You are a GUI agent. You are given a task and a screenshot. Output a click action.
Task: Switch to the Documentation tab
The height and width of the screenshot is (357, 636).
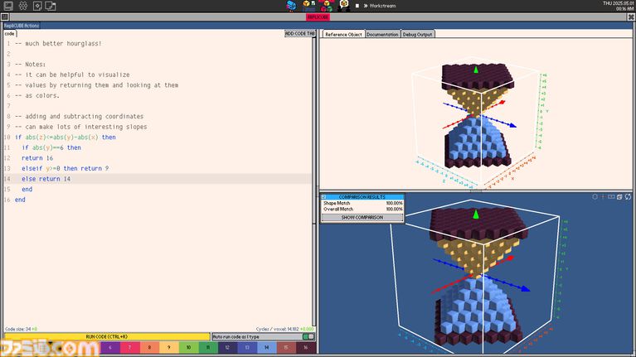pyautogui.click(x=382, y=35)
